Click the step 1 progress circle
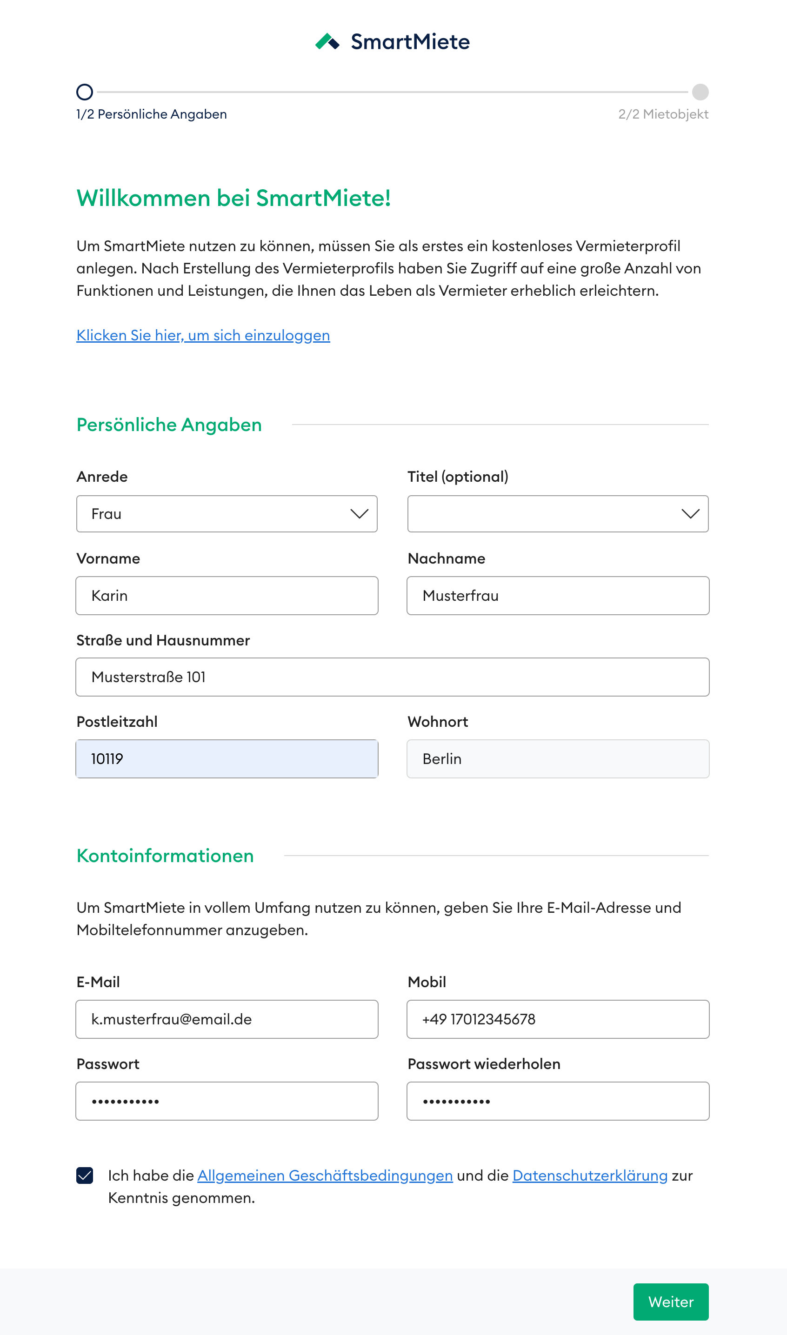787x1335 pixels. point(85,92)
